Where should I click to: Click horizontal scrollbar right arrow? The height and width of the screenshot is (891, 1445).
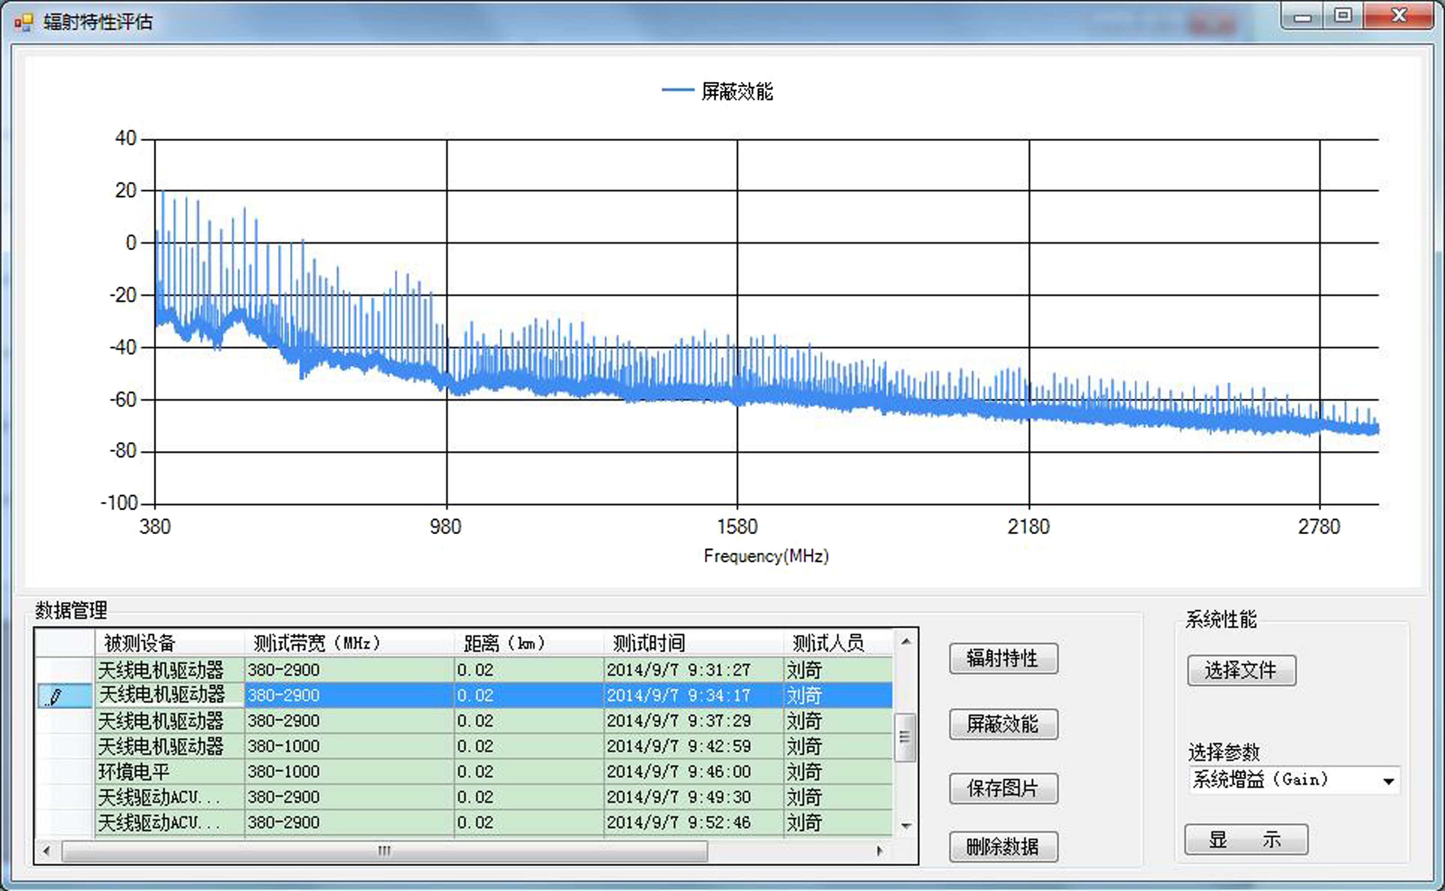point(879,850)
